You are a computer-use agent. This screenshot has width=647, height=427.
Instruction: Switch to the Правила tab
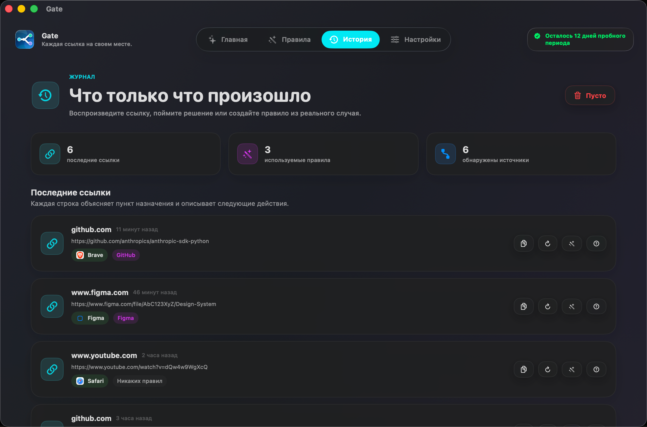[x=289, y=39]
